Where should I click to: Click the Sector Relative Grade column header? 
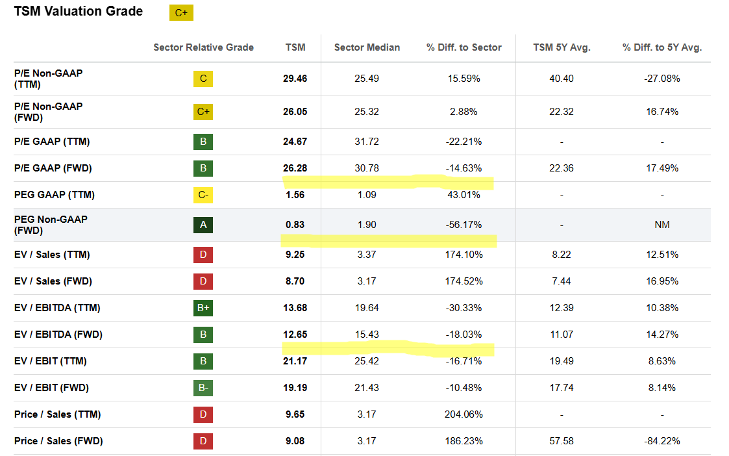203,47
